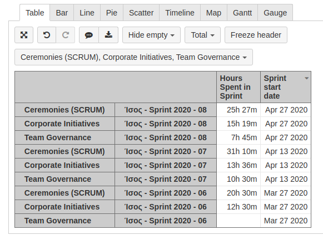The height and width of the screenshot is (235, 323).
Task: Expand the Hide empty dropdown
Action: tap(151, 35)
